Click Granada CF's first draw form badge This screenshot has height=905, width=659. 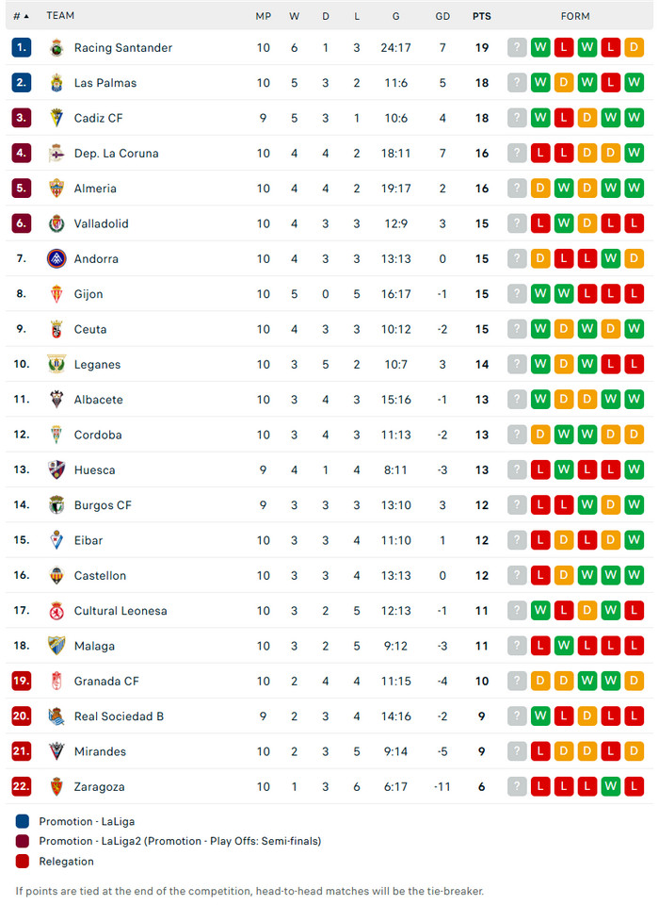tap(540, 682)
